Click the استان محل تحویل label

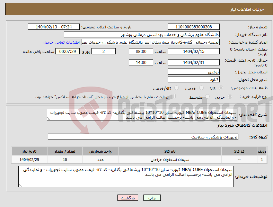[x=251, y=72]
